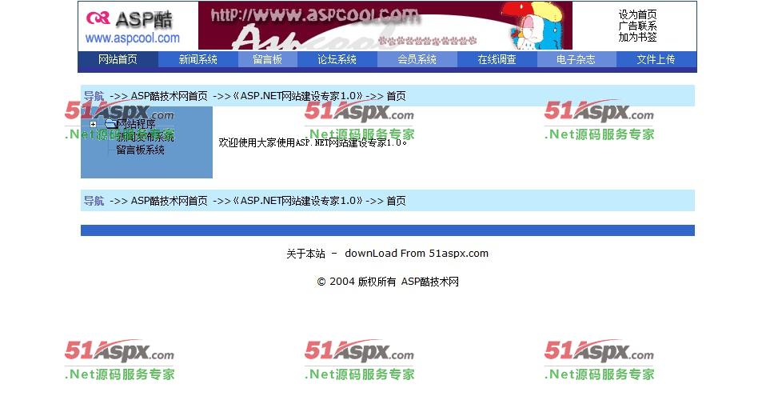Open the 留言板 navigation tab
The image size is (770, 404).
click(268, 59)
